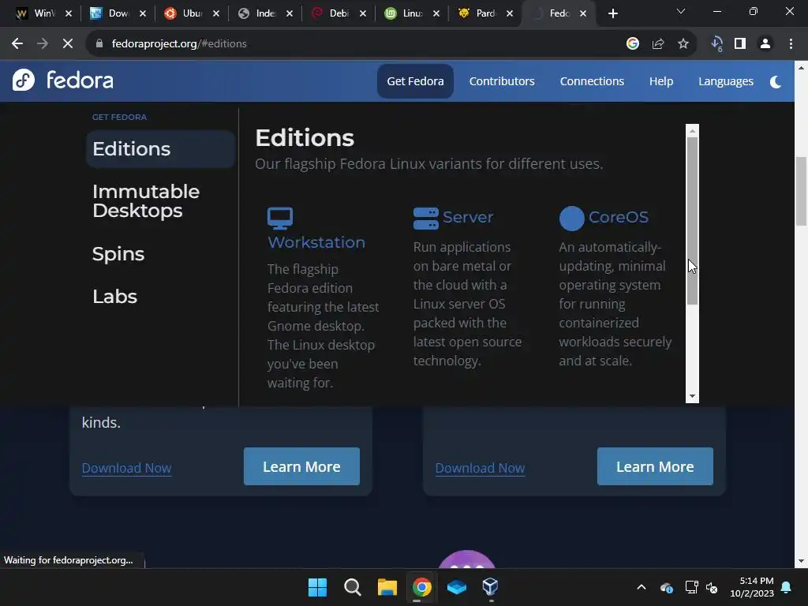Select Immutable Desktops in the sidebar
The width and height of the screenshot is (808, 606).
pos(146,201)
